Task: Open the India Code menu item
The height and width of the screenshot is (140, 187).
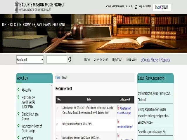Action: 131,60
